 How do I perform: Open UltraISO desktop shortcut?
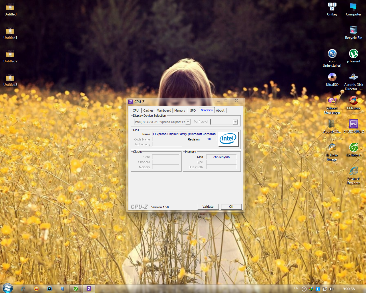pos(332,80)
